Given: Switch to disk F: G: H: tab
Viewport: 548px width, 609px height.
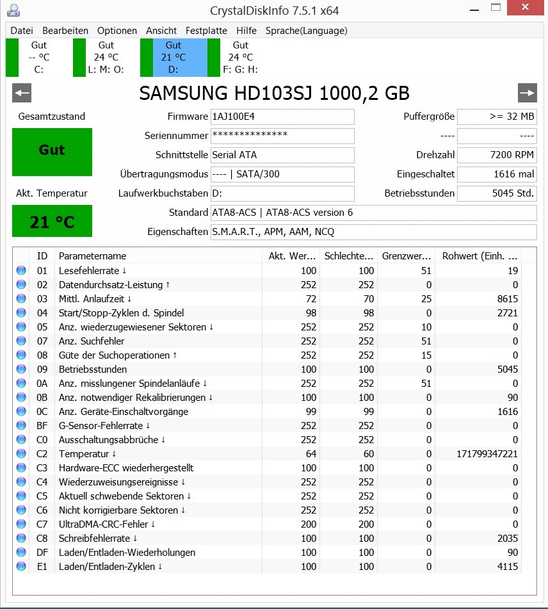Looking at the screenshot, I should (x=241, y=58).
